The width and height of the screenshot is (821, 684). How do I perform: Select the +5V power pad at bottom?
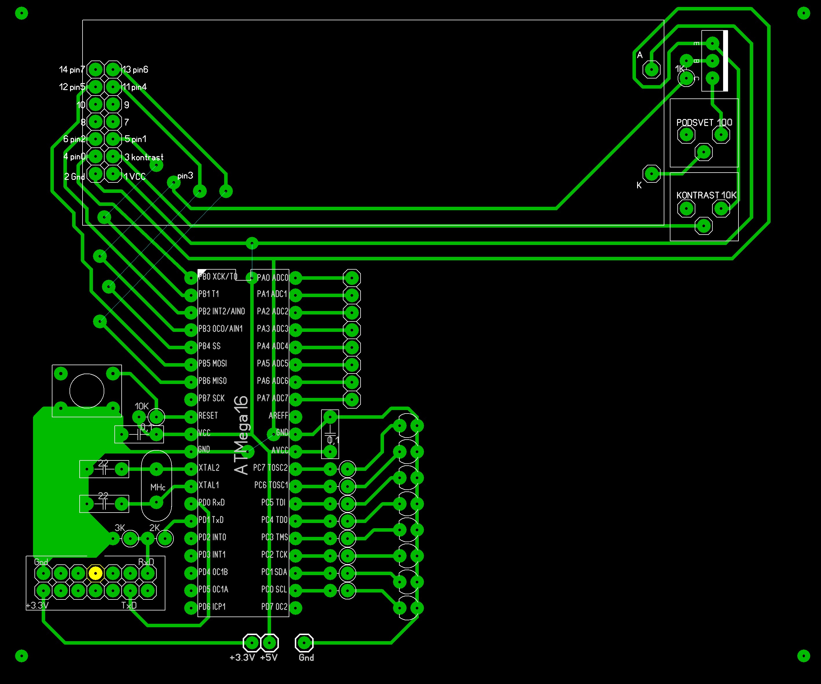(x=269, y=642)
